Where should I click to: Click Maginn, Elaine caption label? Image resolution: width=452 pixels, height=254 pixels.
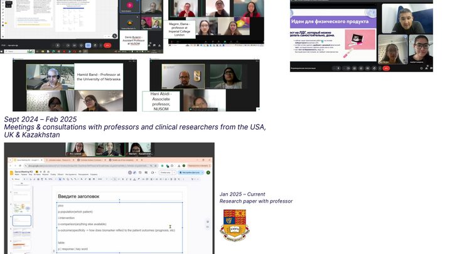179,29
